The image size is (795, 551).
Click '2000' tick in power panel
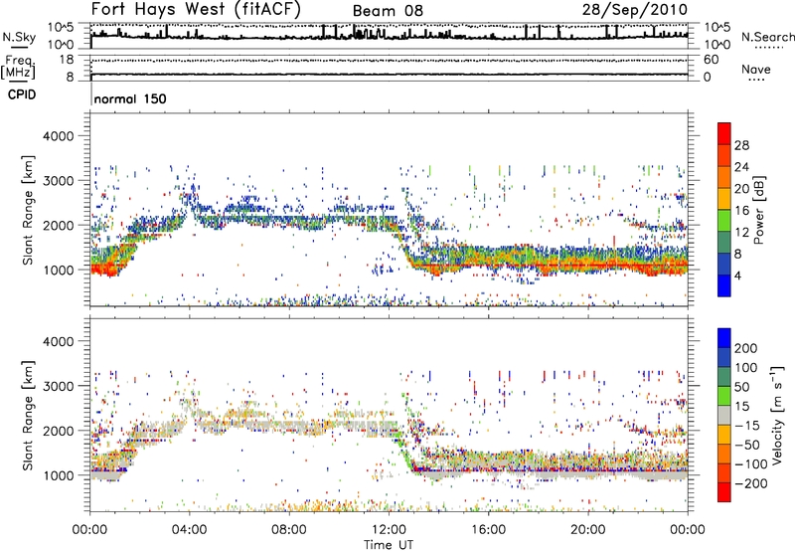pos(59,225)
